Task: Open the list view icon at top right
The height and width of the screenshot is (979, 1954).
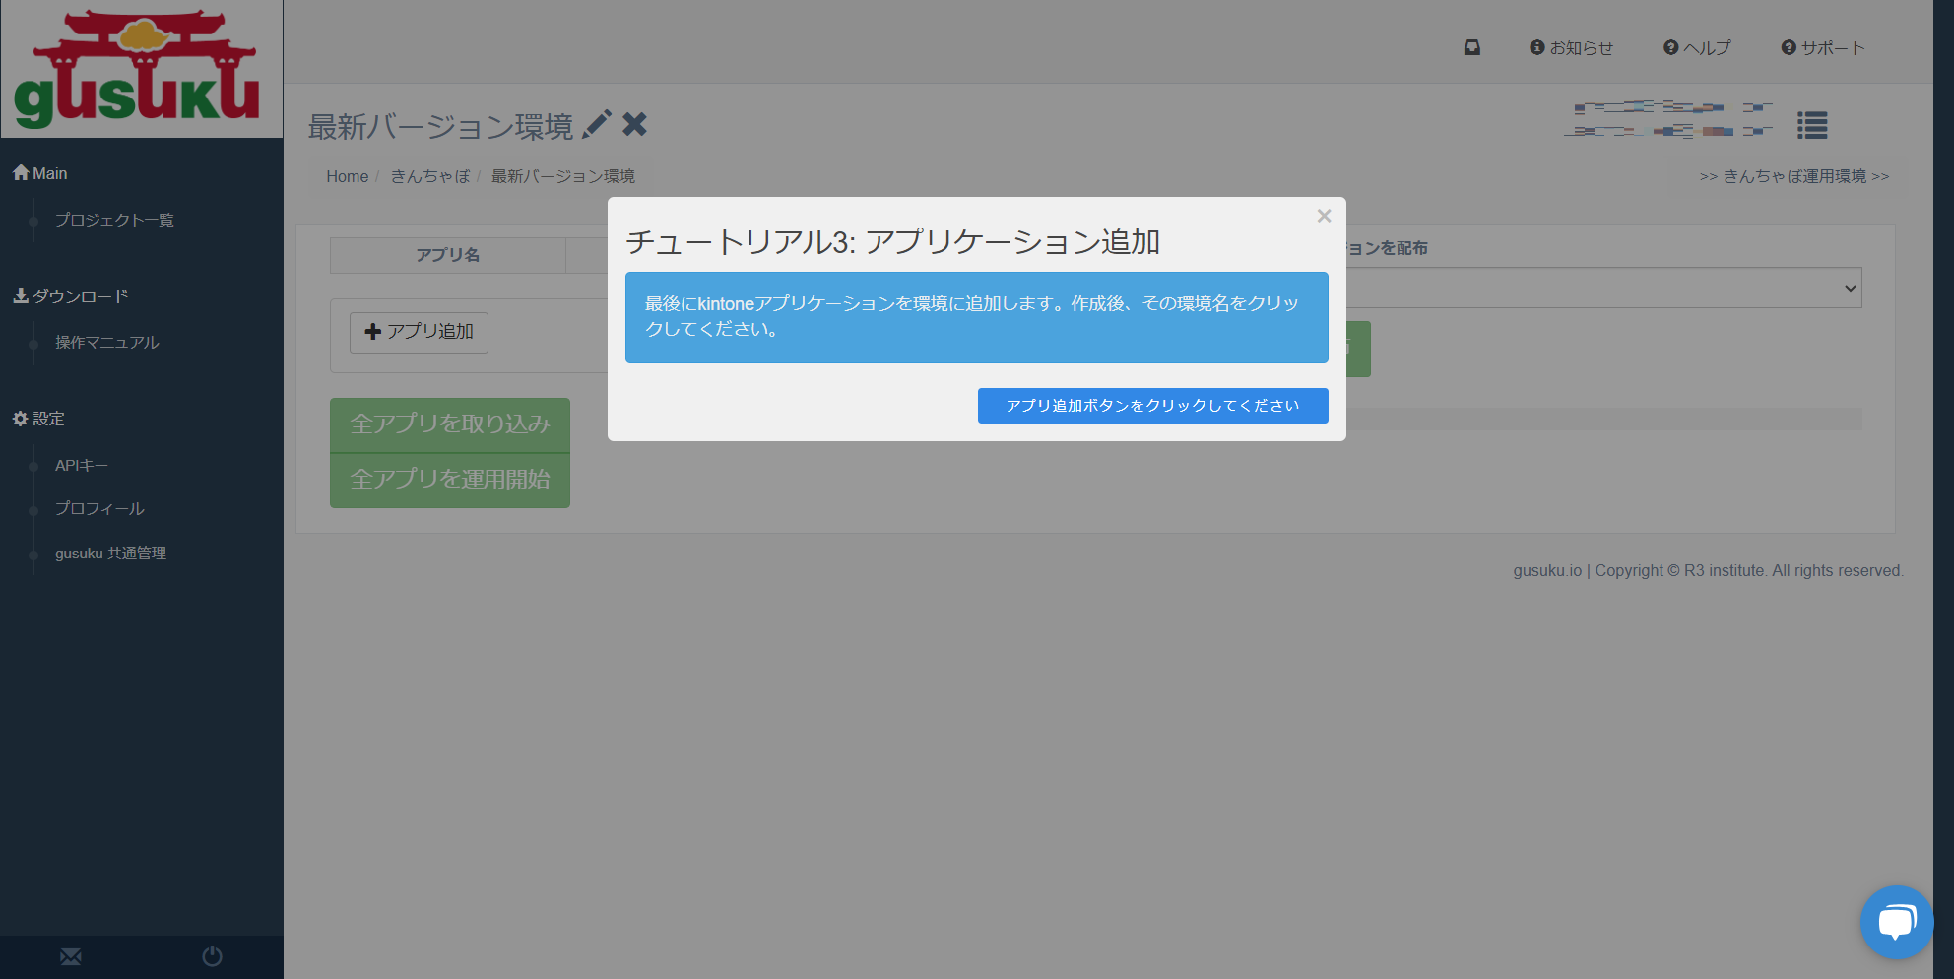Action: (x=1811, y=125)
